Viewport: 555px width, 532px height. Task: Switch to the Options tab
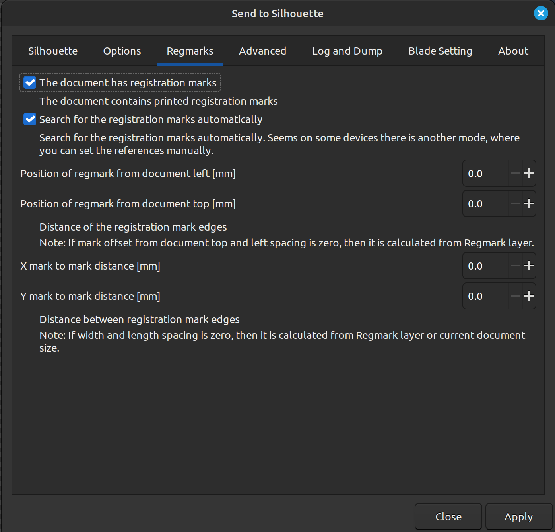pos(122,51)
